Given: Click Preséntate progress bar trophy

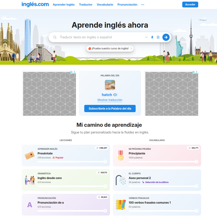Looking at the screenshot, I should 105,162.
